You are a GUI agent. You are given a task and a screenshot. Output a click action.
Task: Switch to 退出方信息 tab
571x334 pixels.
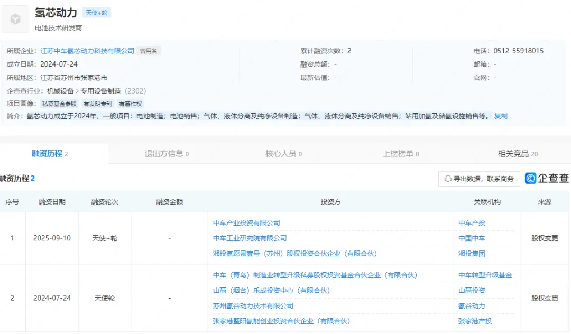167,154
